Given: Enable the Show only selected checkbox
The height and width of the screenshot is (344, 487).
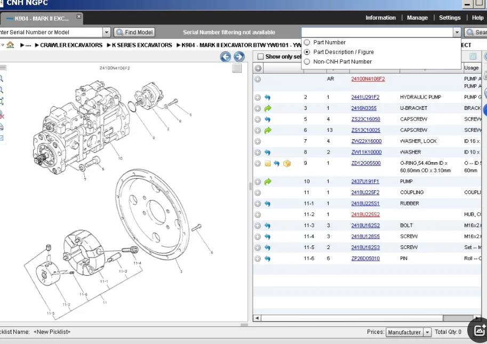Looking at the screenshot, I should pyautogui.click(x=260, y=57).
